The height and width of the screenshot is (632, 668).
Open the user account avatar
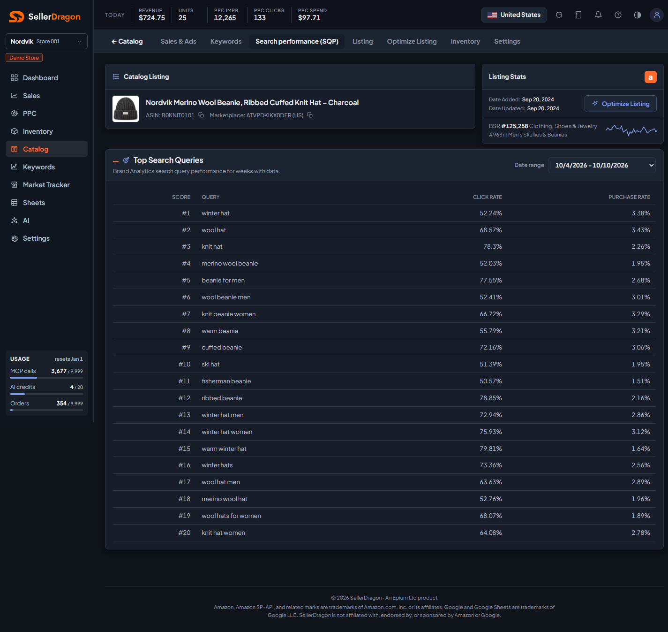(x=657, y=15)
